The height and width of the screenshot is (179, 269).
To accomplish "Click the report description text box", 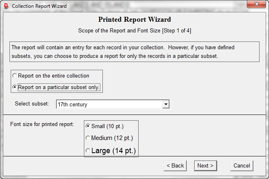I will (134, 51).
